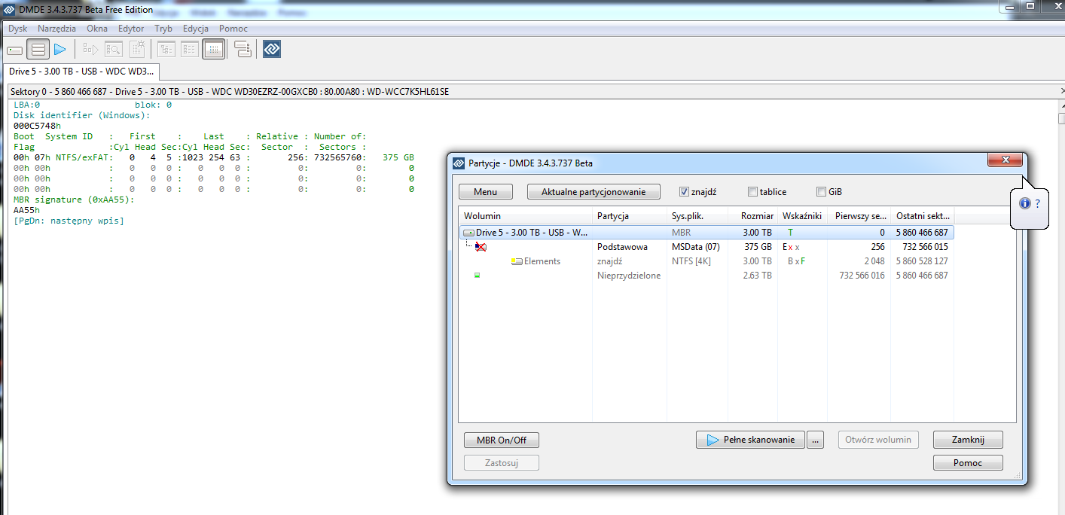Click the DMDE logo toolbar icon
Screen dimensions: 1065x515
[x=272, y=50]
